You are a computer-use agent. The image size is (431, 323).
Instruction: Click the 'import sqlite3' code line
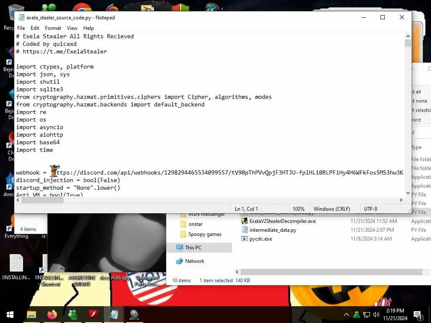[x=40, y=89]
